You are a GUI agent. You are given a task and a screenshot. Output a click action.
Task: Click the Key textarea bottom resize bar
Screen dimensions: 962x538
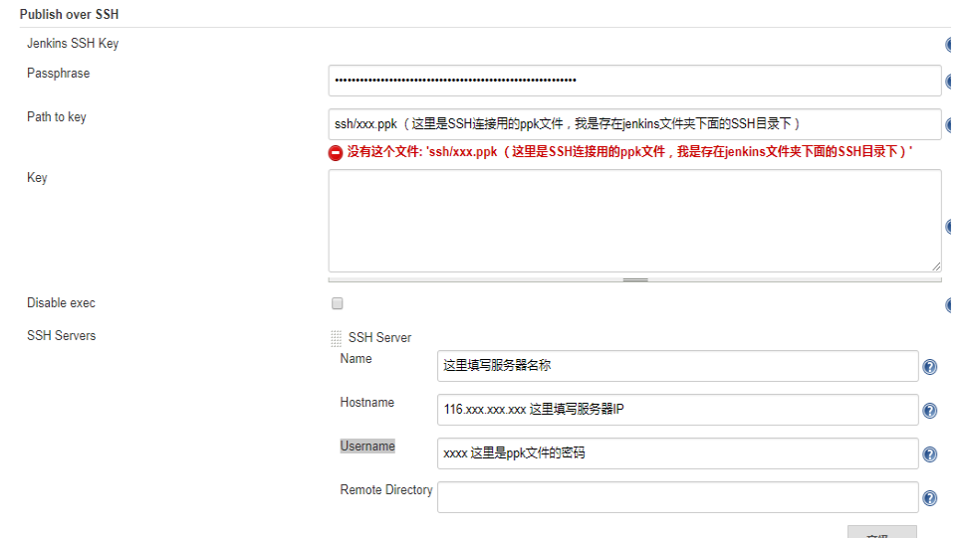coord(634,279)
